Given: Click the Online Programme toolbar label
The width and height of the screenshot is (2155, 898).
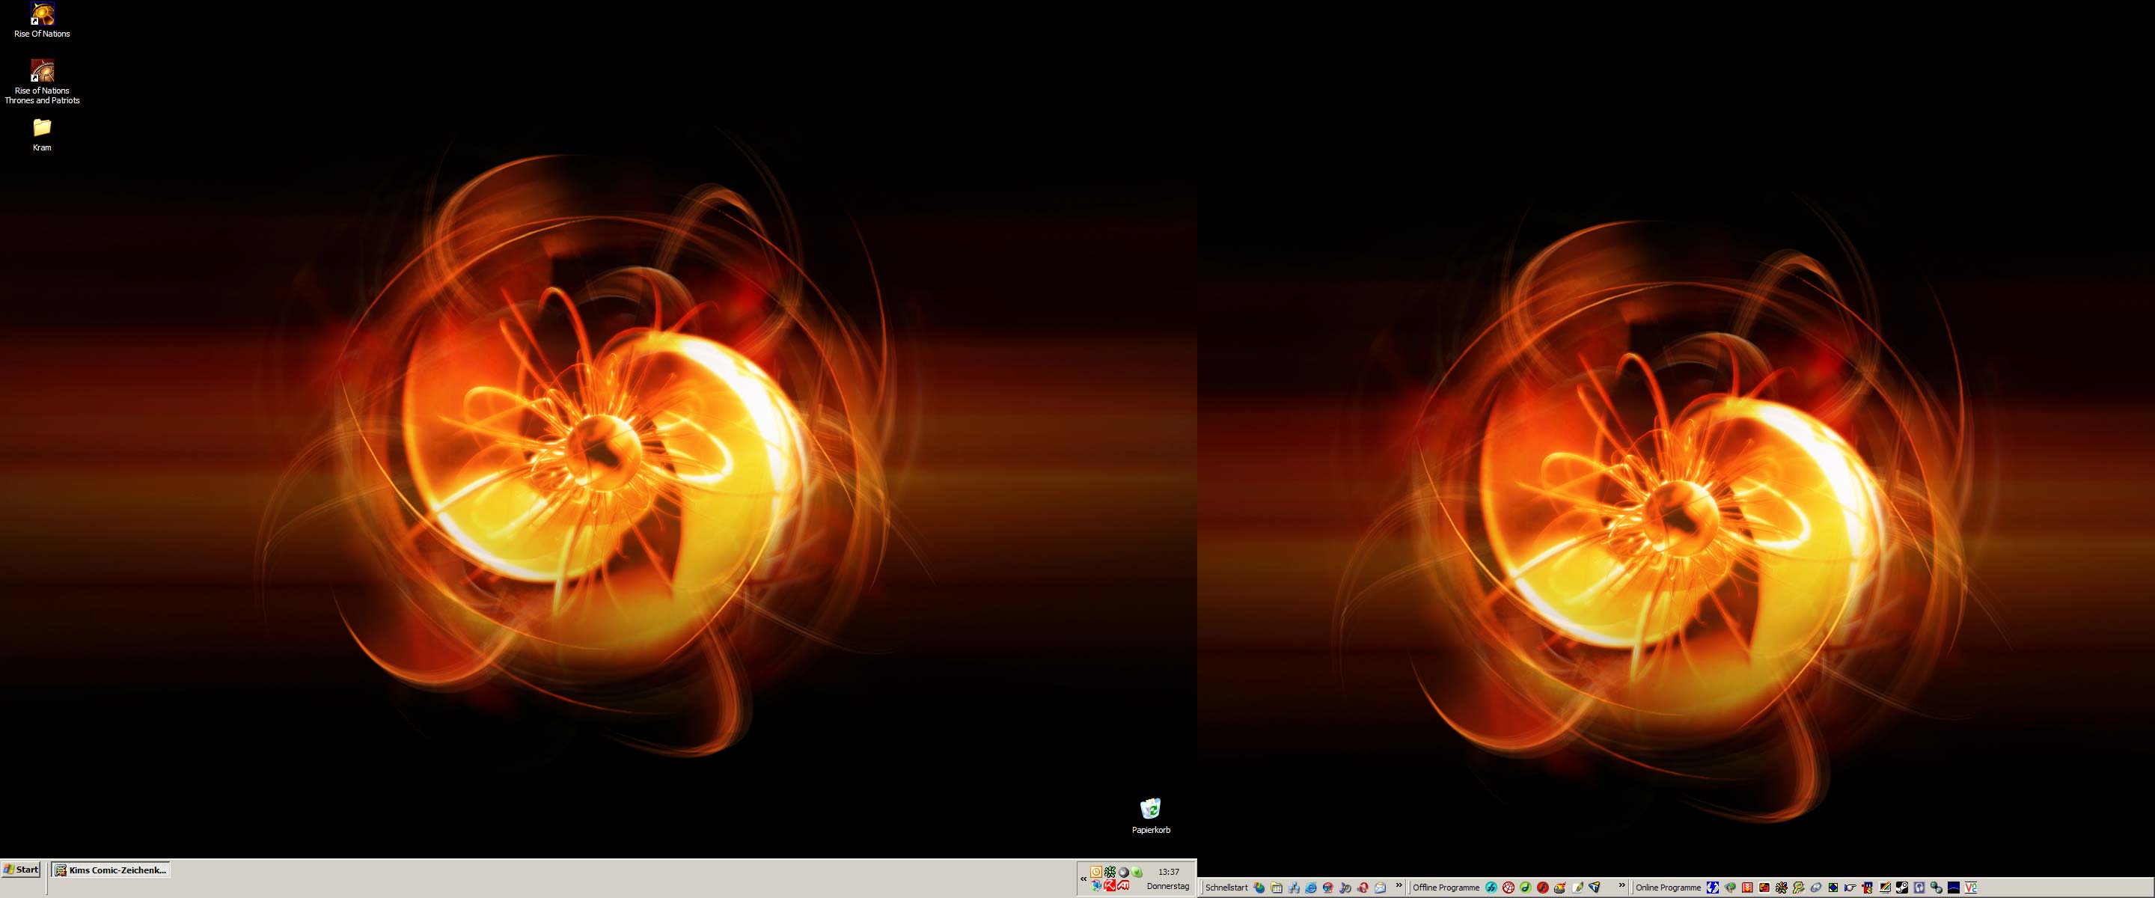Looking at the screenshot, I should click(1668, 888).
